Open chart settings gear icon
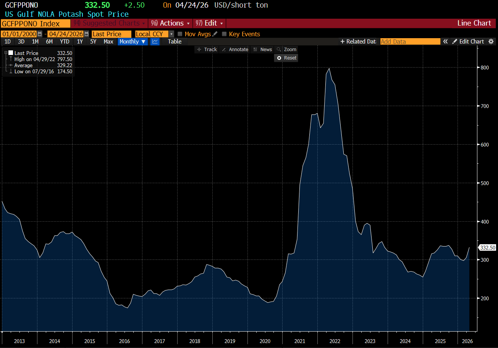The height and width of the screenshot is (348, 498). [491, 42]
